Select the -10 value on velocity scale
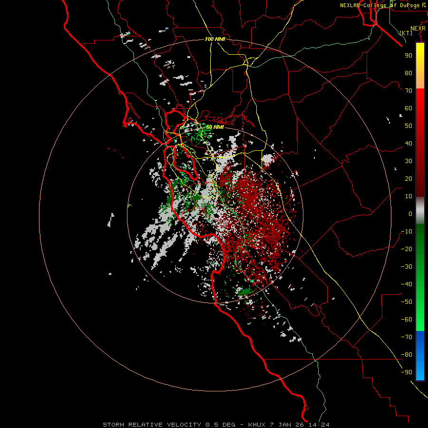 (x=407, y=232)
